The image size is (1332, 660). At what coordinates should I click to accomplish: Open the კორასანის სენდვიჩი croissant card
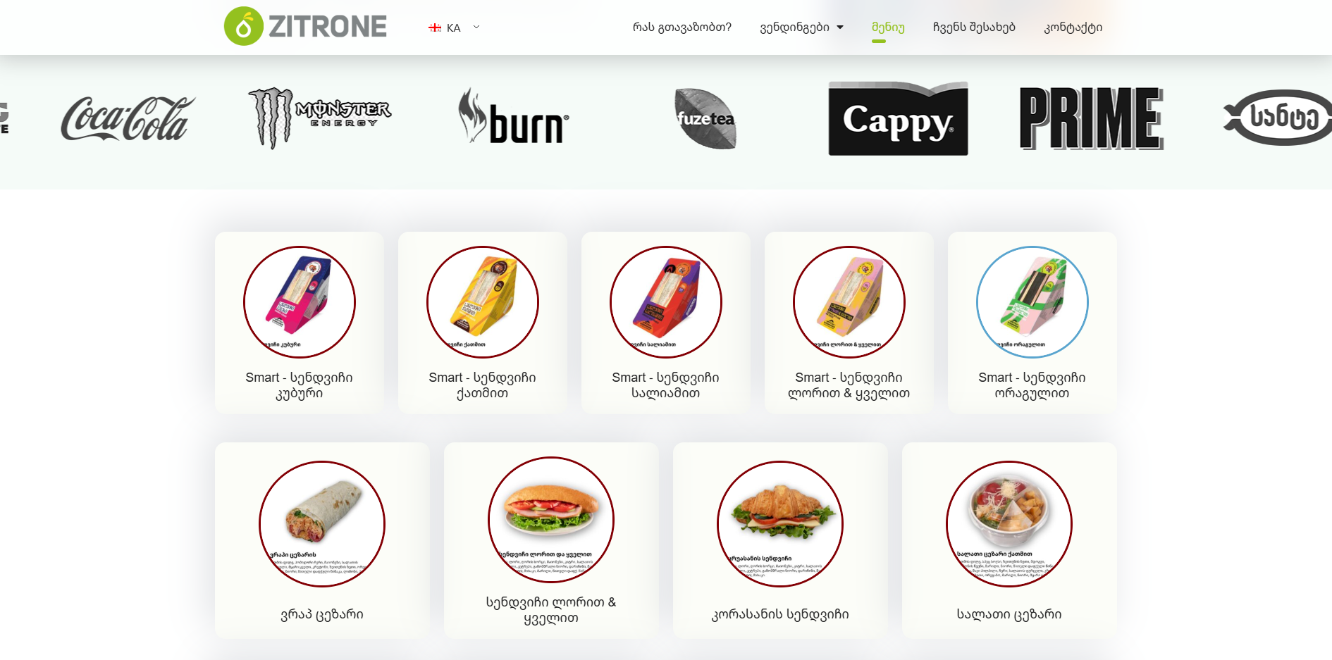coord(780,540)
